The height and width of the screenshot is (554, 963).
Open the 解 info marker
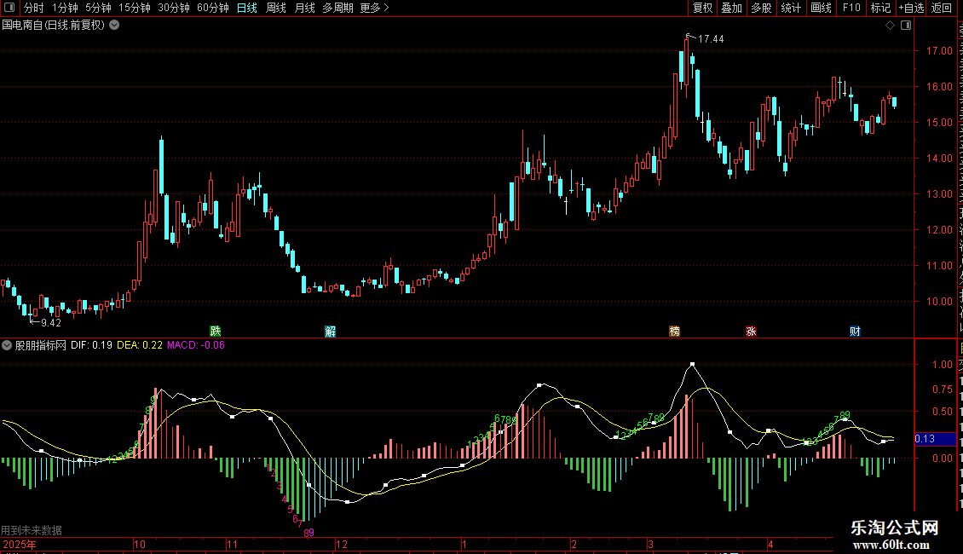click(331, 331)
